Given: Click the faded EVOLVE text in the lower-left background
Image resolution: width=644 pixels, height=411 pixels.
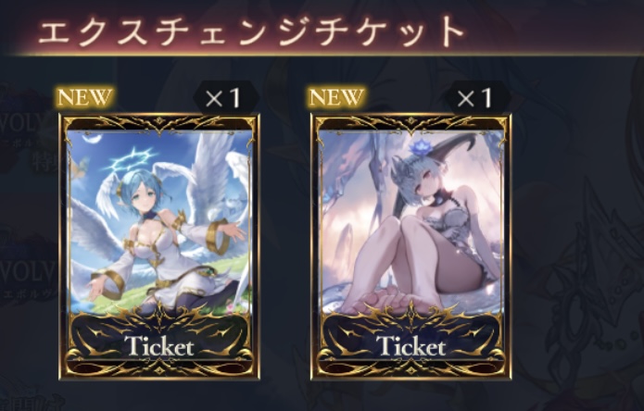Looking at the screenshot, I should 27,272.
